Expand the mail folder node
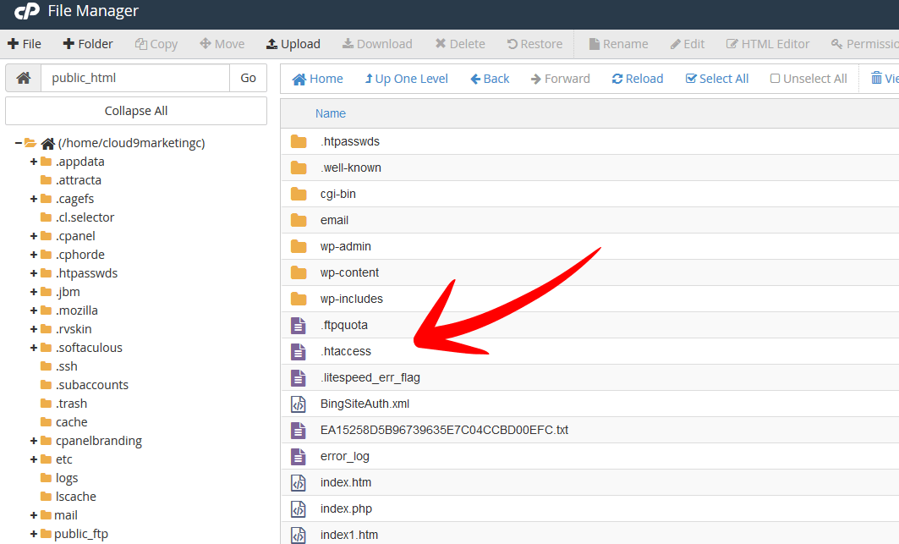This screenshot has height=544, width=899. coord(32,514)
